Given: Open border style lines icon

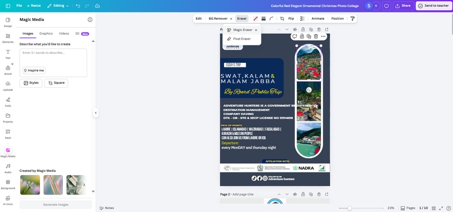Looking at the screenshot, I should (x=263, y=19).
